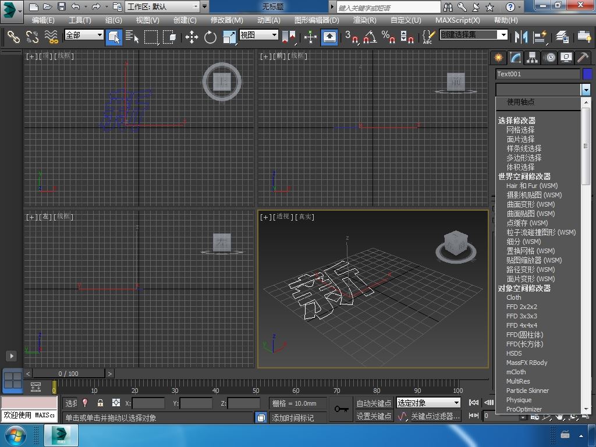The width and height of the screenshot is (596, 447).
Task: Open the Motion panel wheel icon
Action: pyautogui.click(x=549, y=58)
